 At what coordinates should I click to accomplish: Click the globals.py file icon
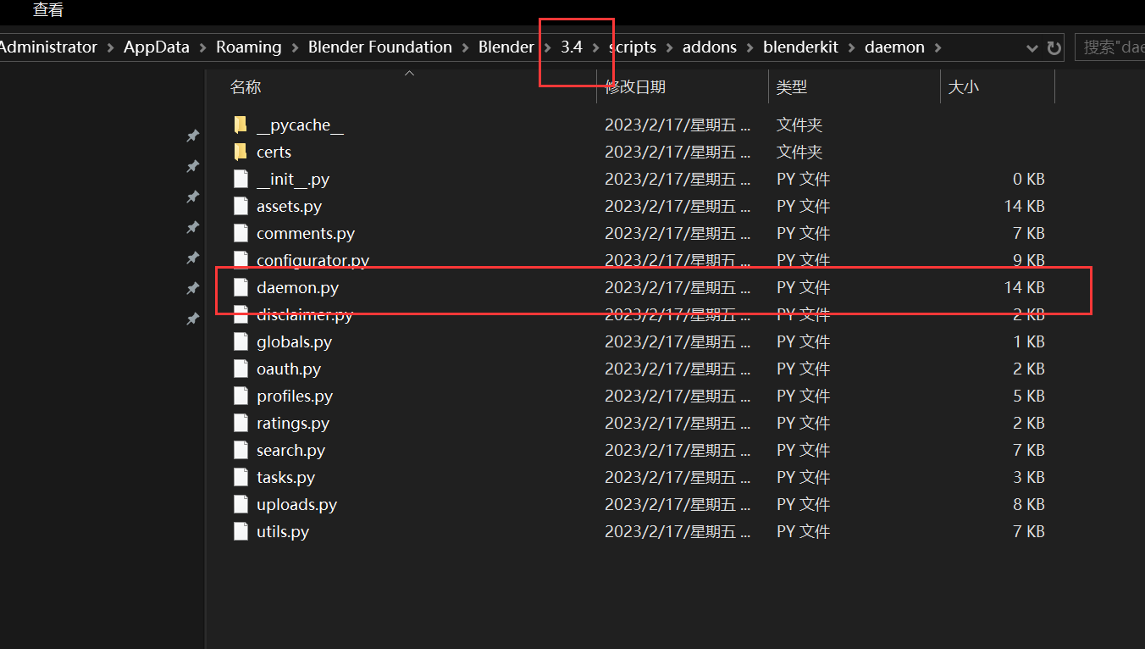[x=241, y=341]
